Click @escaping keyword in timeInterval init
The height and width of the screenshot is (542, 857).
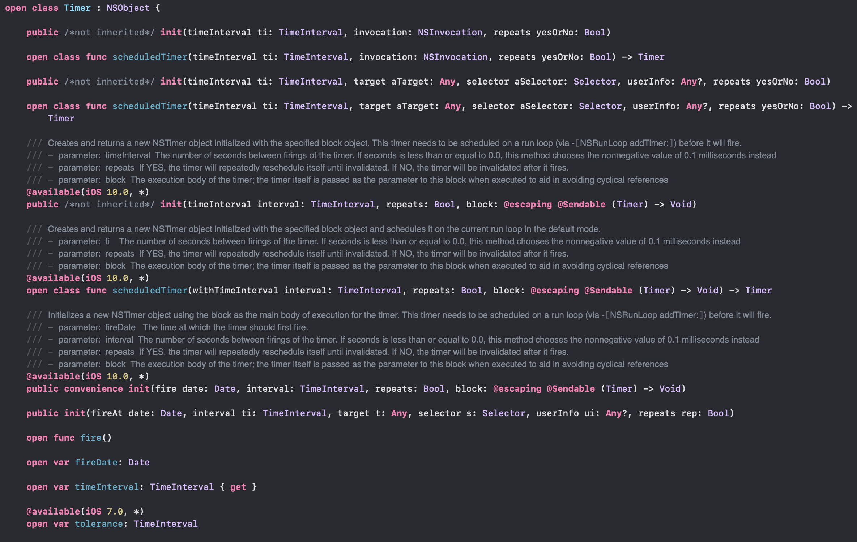click(528, 205)
